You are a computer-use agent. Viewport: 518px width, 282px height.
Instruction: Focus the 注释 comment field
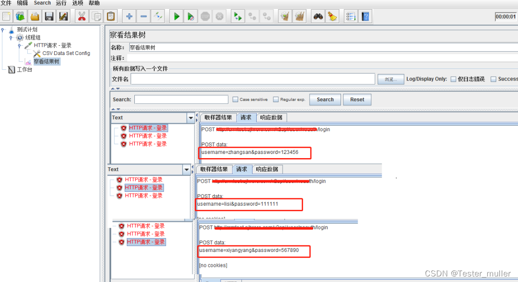[x=322, y=58]
